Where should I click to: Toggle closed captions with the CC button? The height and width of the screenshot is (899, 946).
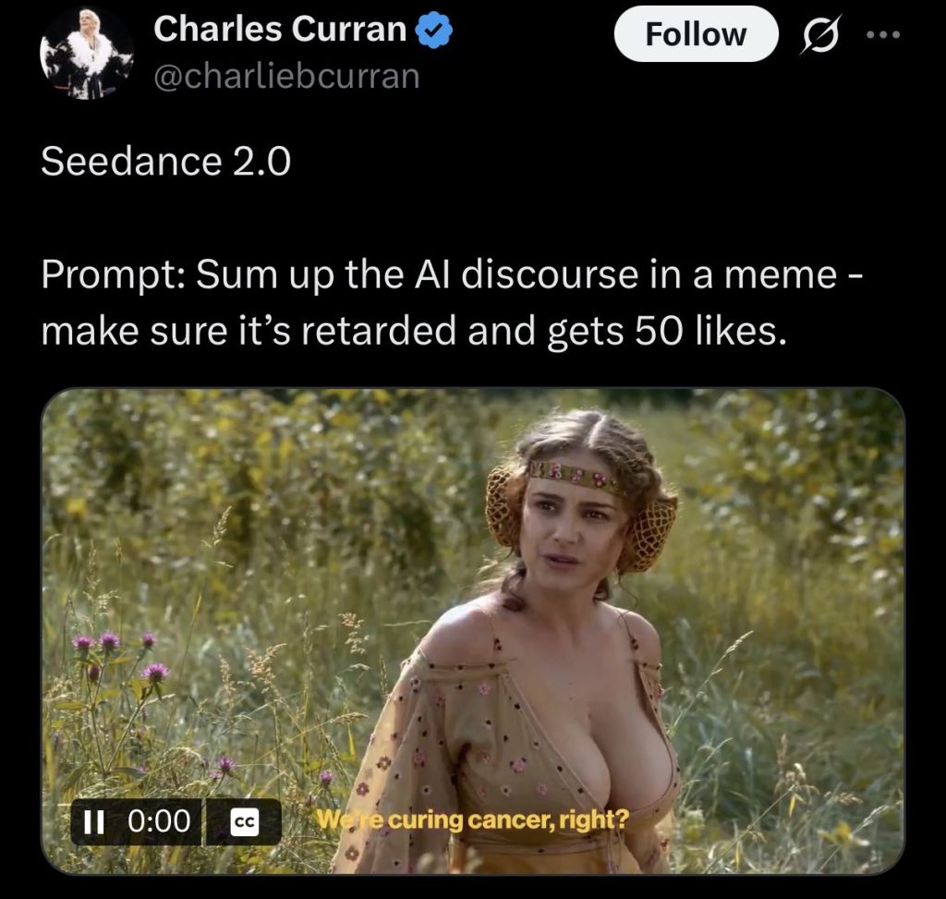(245, 821)
